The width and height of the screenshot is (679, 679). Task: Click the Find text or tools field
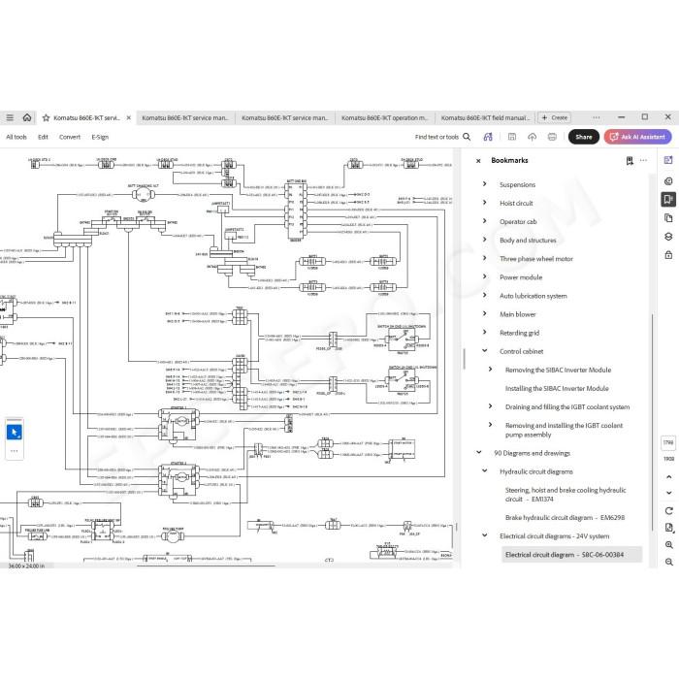pos(436,137)
